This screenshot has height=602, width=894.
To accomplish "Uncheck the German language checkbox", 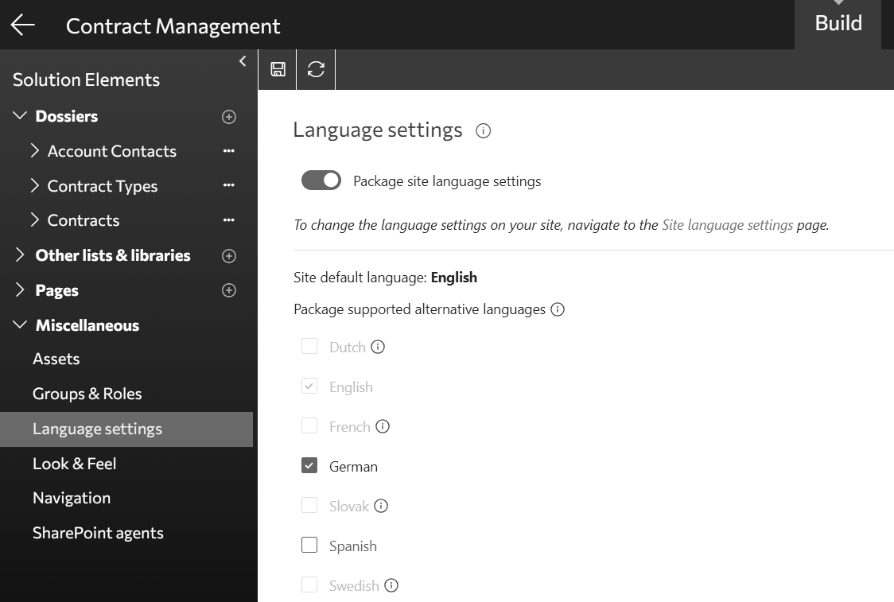I will point(309,466).
